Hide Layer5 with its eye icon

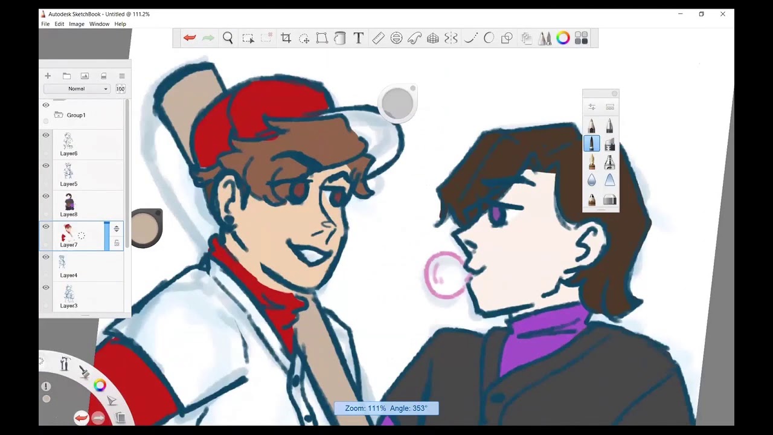[46, 166]
